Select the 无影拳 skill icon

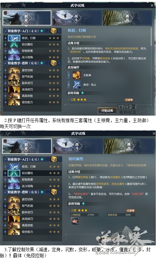point(76,75)
